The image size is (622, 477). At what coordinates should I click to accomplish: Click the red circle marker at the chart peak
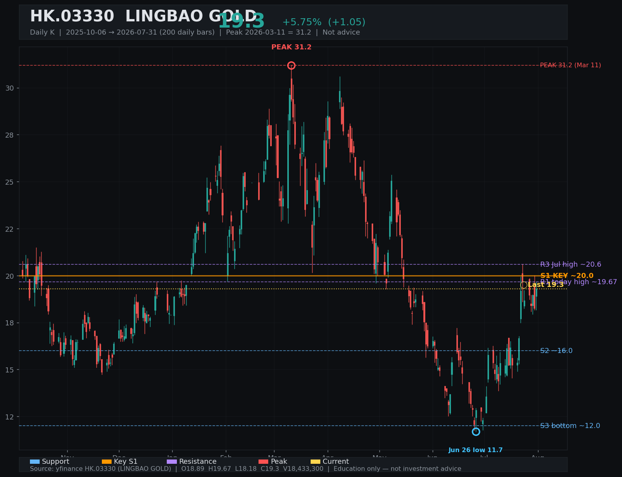pyautogui.click(x=291, y=65)
